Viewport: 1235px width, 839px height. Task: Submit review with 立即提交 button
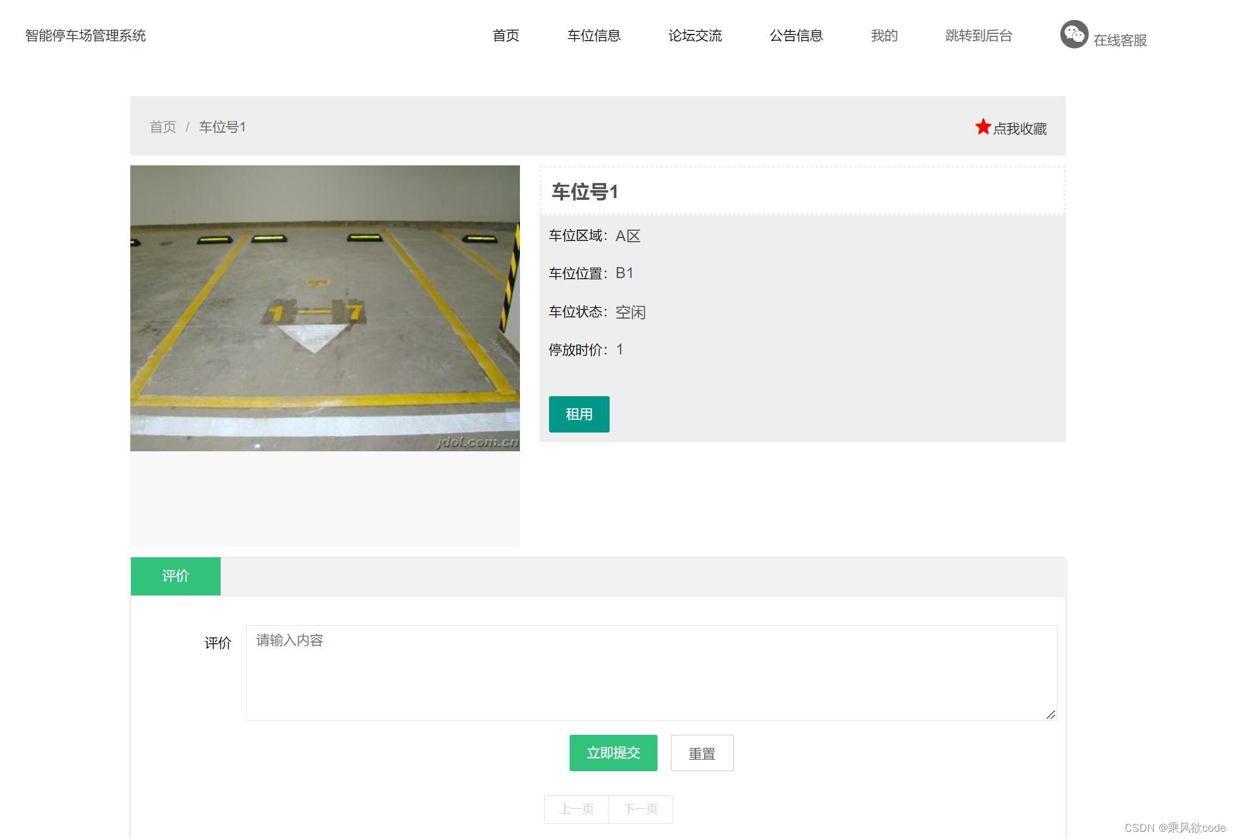(613, 753)
